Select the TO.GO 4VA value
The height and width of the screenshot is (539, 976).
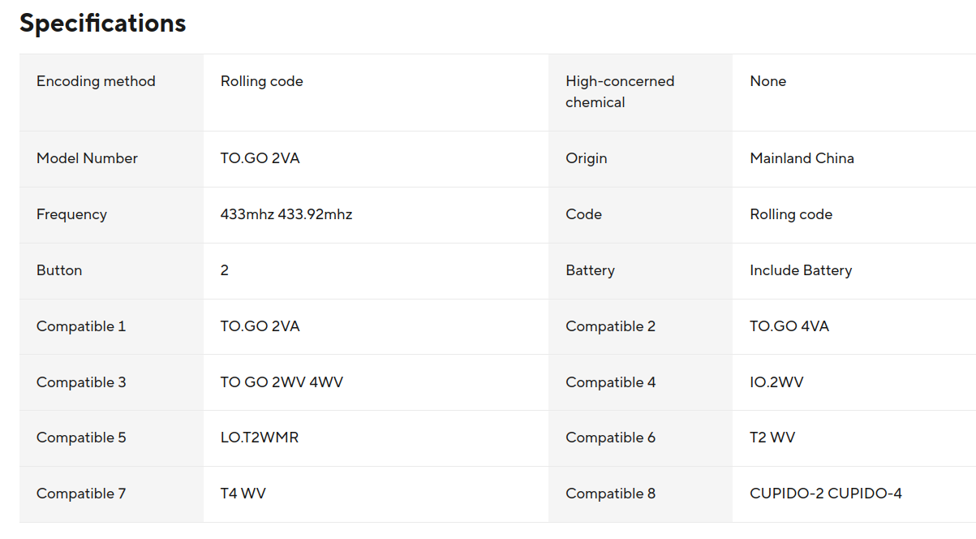[789, 326]
